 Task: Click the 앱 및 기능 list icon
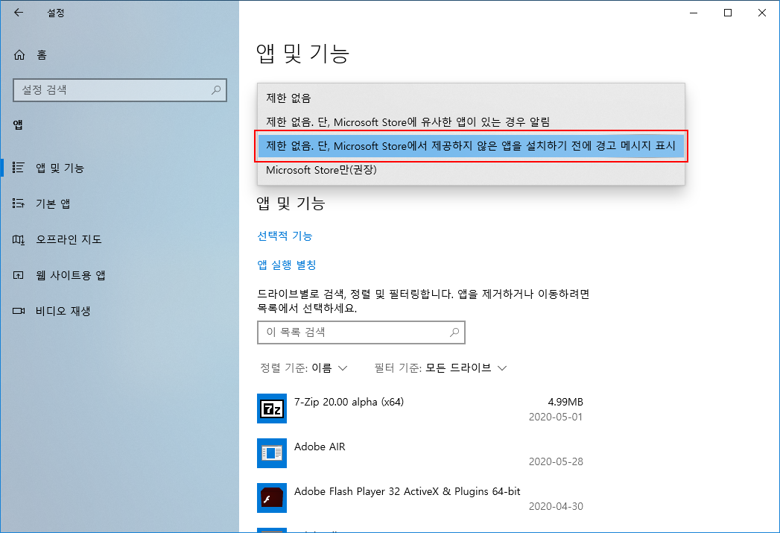19,168
